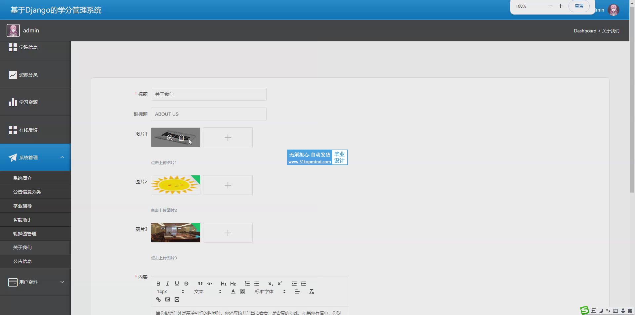Open the 文本 header style dropdown
The height and width of the screenshot is (315, 635).
(x=208, y=292)
